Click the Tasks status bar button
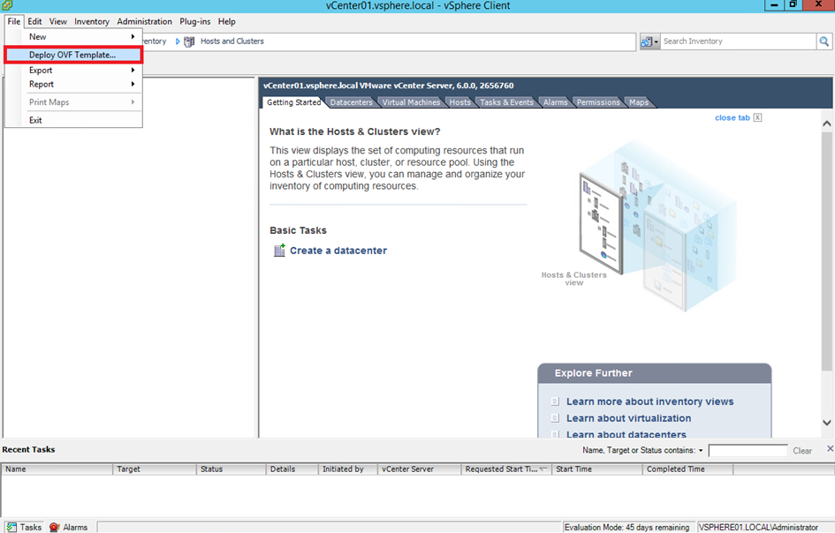This screenshot has width=835, height=533. point(24,527)
